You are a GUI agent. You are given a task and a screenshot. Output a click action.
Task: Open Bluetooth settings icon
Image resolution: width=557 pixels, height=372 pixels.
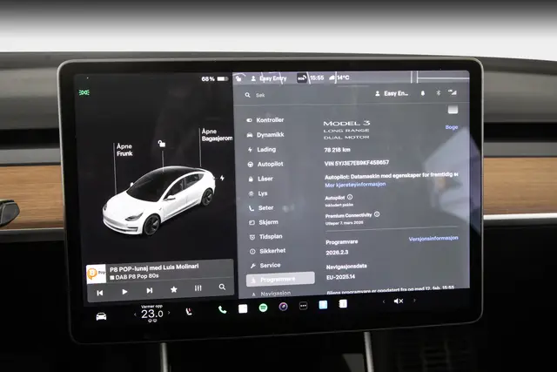[x=439, y=93]
